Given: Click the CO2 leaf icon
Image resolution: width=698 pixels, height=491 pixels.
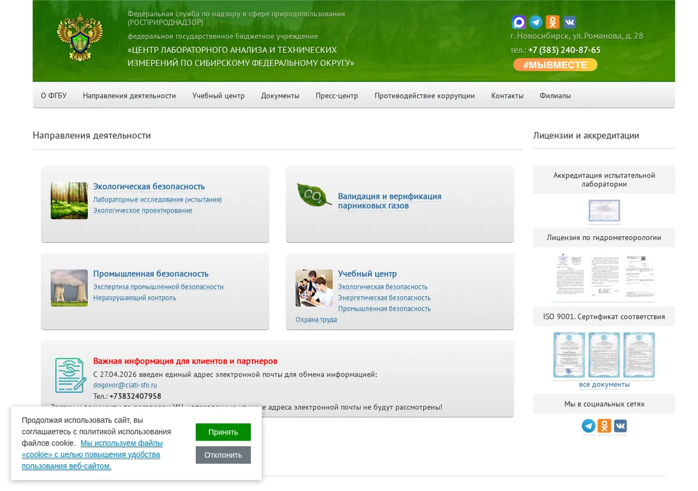Looking at the screenshot, I should (x=314, y=195).
